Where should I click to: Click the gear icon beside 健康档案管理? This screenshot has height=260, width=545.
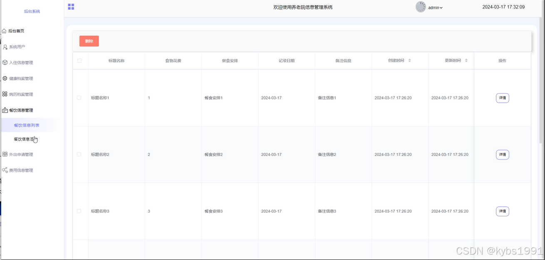[5, 78]
